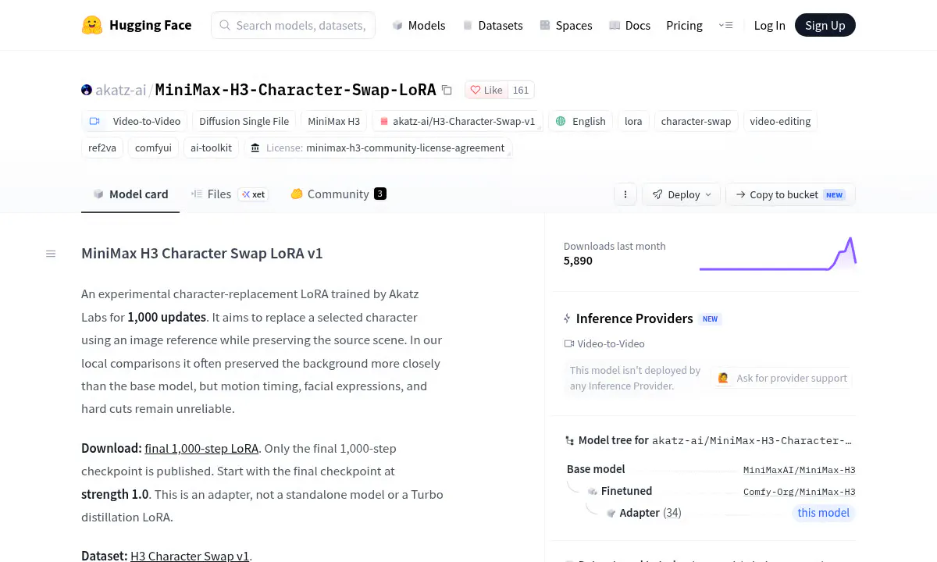
Task: Open the Community tab
Action: point(338,194)
